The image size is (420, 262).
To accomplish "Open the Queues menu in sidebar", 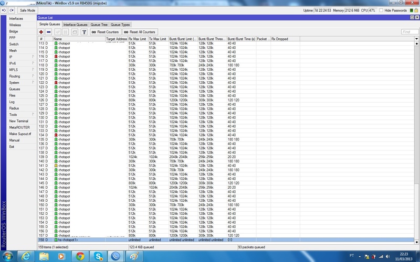I will click(x=15, y=89).
